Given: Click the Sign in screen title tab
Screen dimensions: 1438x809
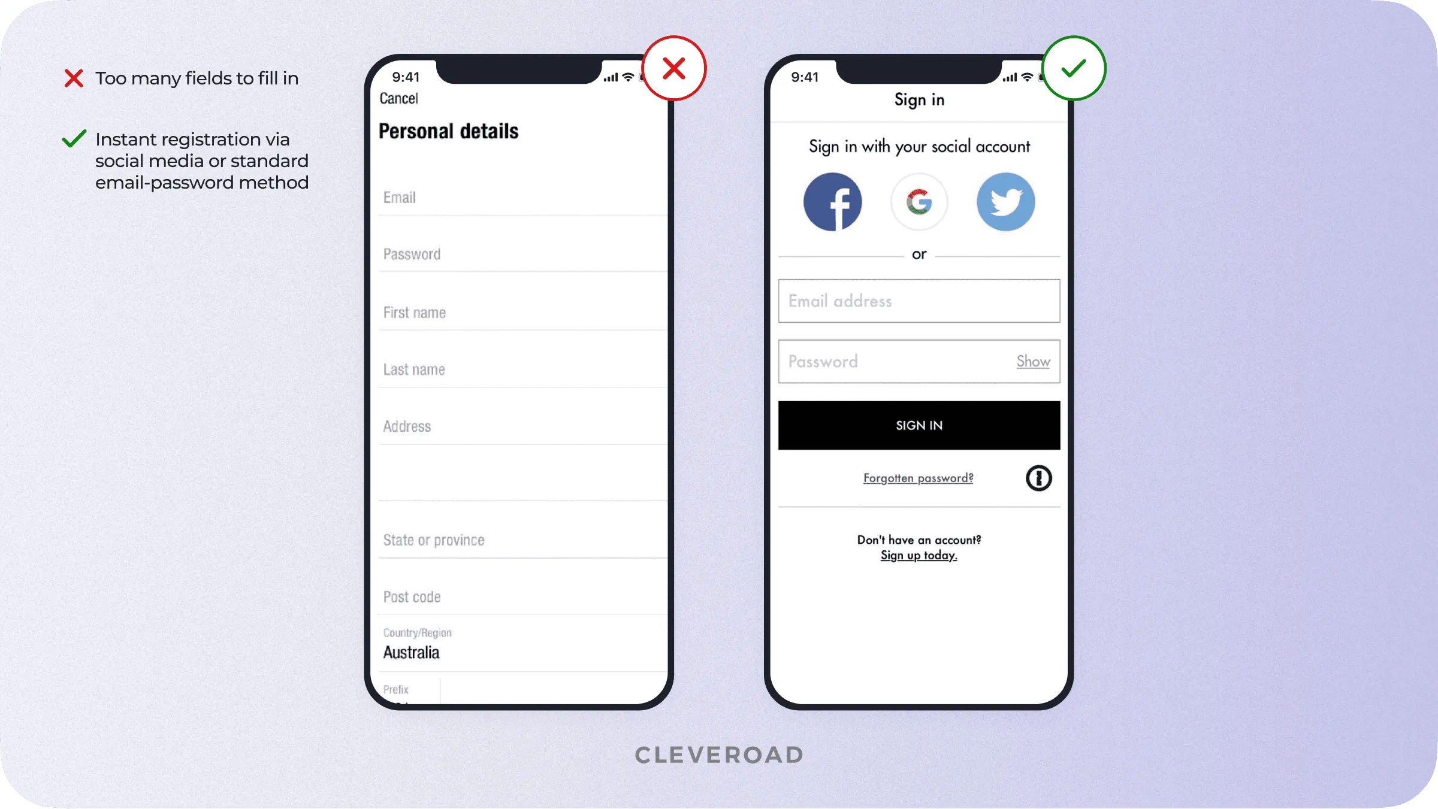Looking at the screenshot, I should (919, 99).
